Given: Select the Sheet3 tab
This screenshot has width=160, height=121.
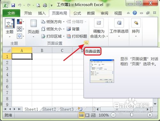Looking at the screenshot, I should click(x=67, y=109).
